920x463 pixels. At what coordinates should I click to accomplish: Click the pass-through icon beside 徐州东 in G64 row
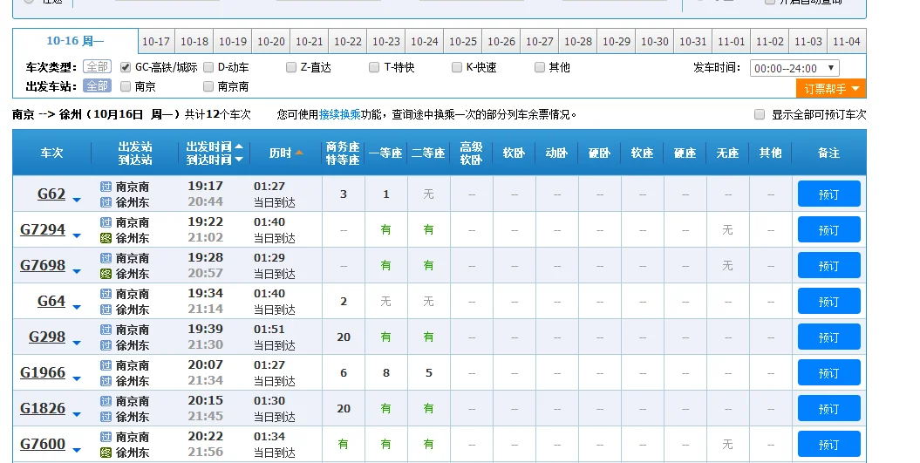coord(106,310)
